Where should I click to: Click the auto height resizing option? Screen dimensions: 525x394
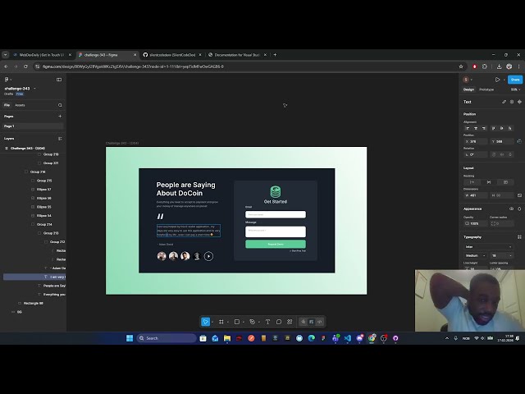489,182
